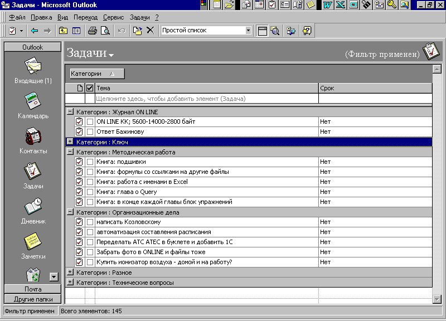Launch Word from the Office shortcut bar
Viewport: 446px width, 321px height.
(x=328, y=4)
